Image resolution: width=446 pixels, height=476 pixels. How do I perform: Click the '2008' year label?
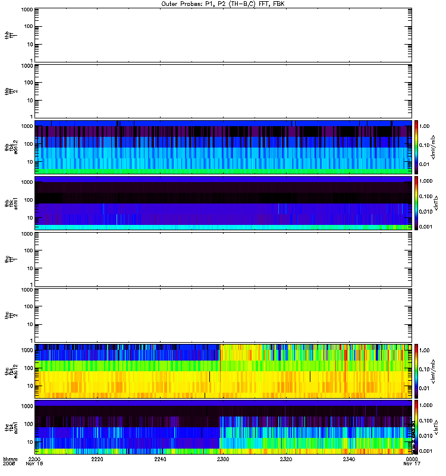[9, 464]
